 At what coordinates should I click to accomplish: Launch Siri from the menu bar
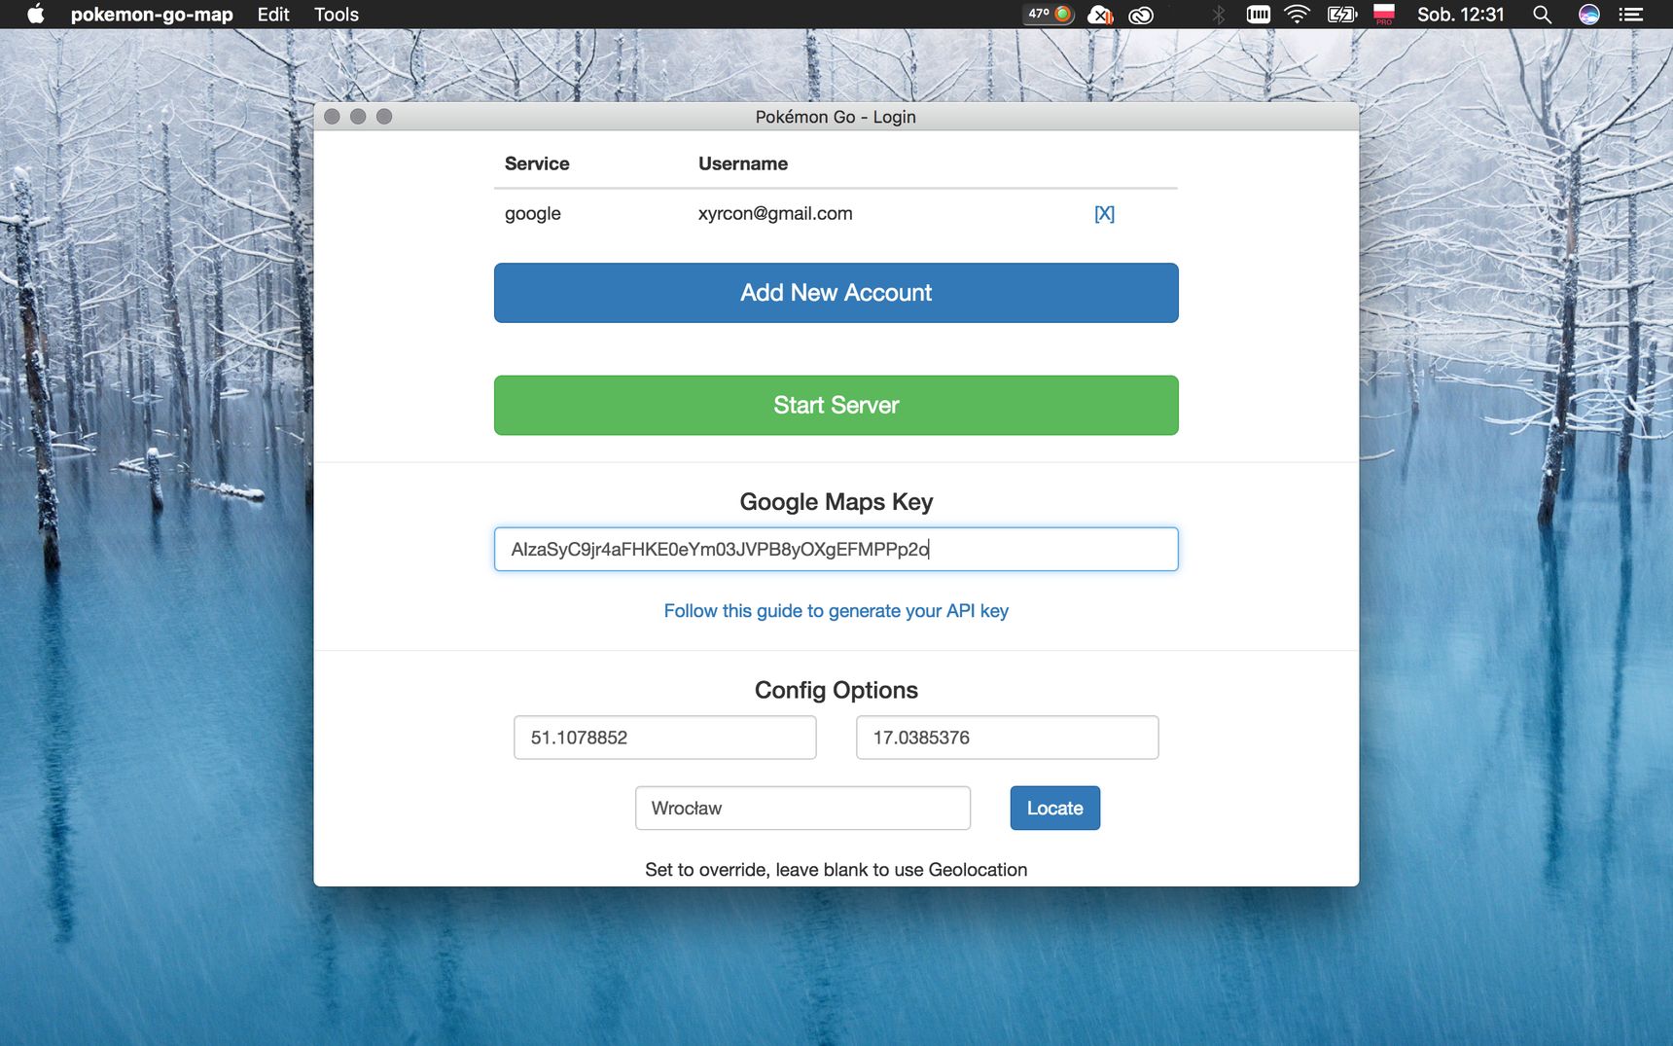point(1589,15)
